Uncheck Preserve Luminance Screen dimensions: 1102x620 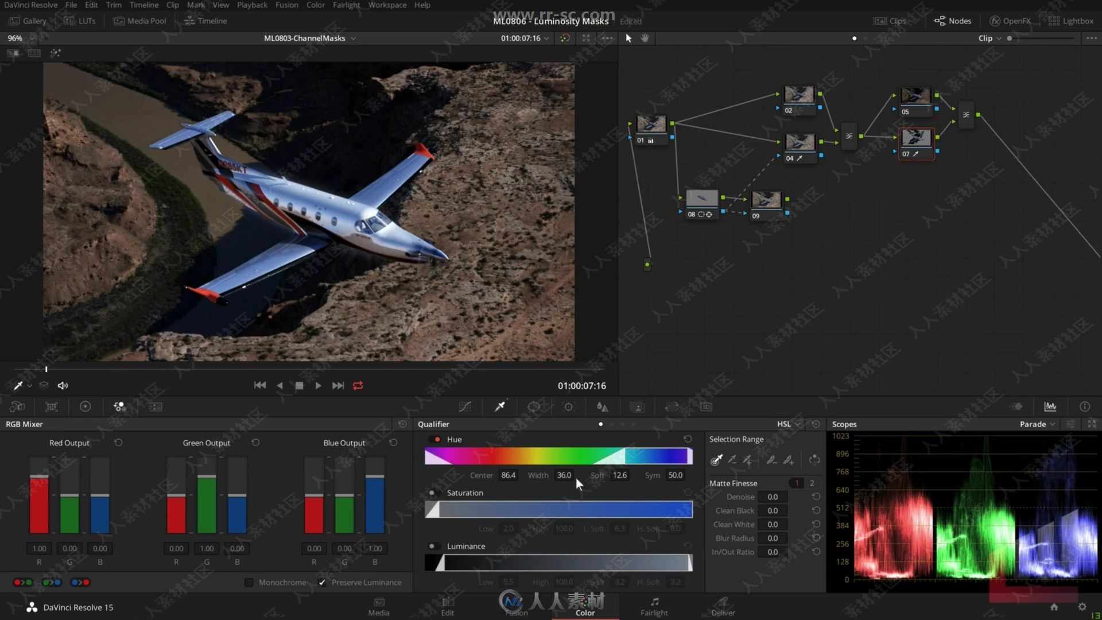point(323,582)
